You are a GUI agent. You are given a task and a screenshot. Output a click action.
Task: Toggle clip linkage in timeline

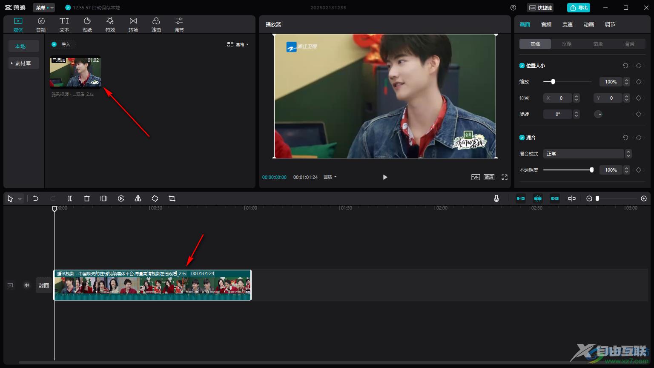point(555,198)
